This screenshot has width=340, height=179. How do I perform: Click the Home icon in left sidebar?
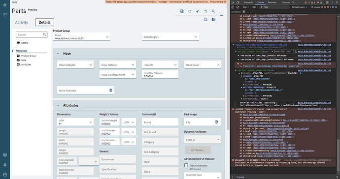pos(5,5)
